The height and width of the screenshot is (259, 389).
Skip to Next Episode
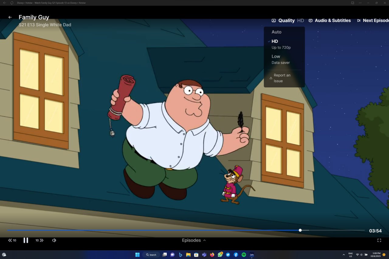point(373,21)
